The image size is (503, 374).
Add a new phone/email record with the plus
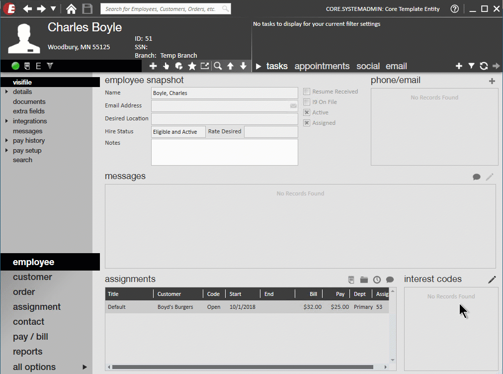pos(492,81)
